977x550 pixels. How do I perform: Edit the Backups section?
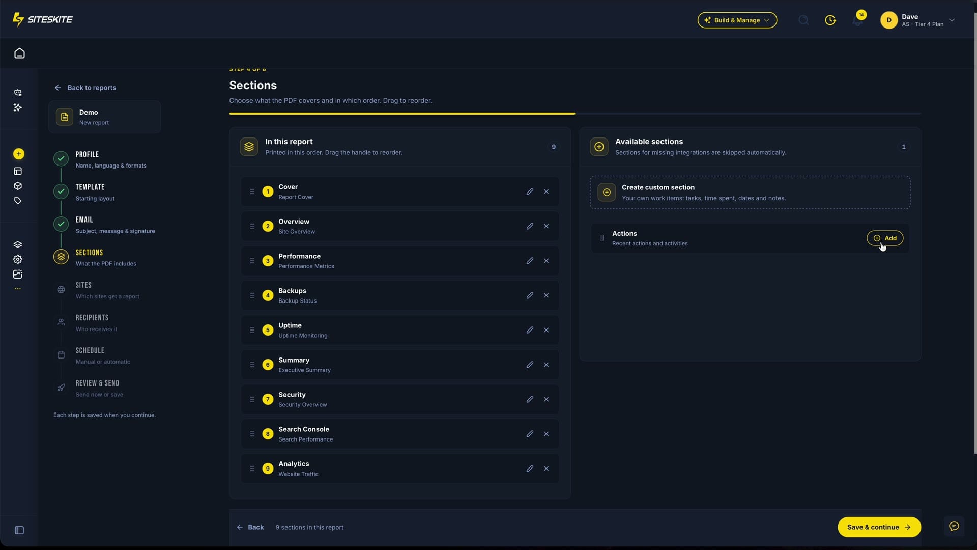click(530, 295)
